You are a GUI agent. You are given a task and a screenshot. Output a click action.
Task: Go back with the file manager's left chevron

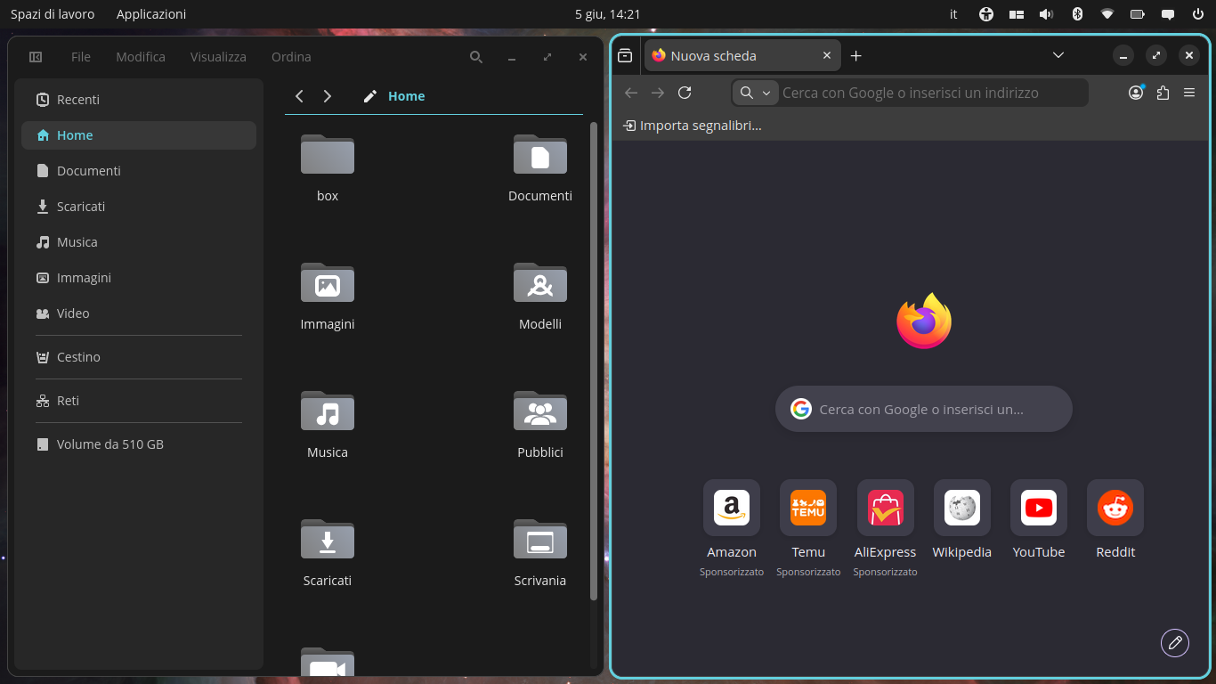[x=299, y=96]
